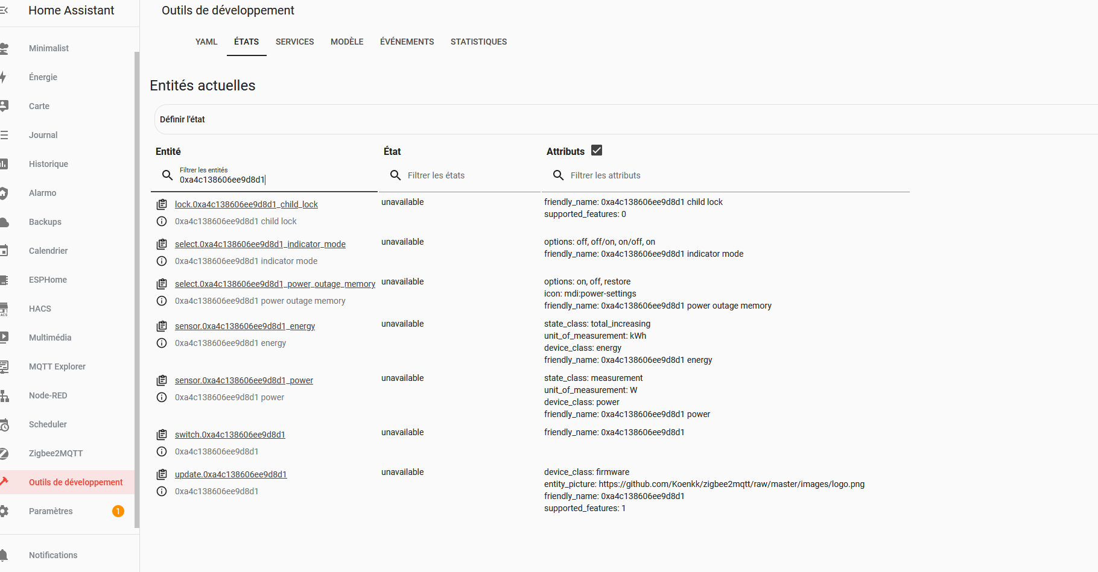The height and width of the screenshot is (572, 1098).
Task: Open HACS store icon
Action: pyautogui.click(x=4, y=309)
